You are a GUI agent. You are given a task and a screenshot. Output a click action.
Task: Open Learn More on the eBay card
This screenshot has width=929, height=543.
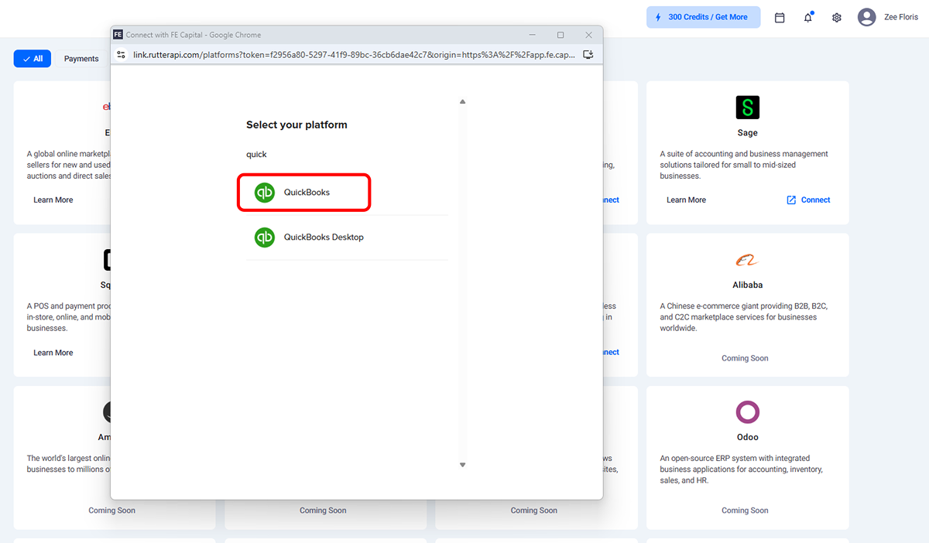pyautogui.click(x=53, y=200)
